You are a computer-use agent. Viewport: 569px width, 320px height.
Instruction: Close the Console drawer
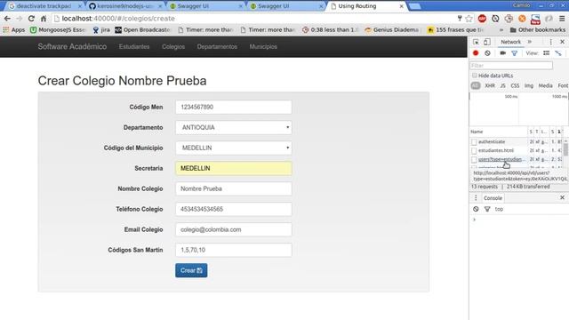[x=562, y=197]
